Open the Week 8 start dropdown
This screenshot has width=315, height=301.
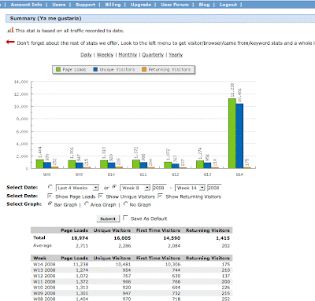(135, 188)
